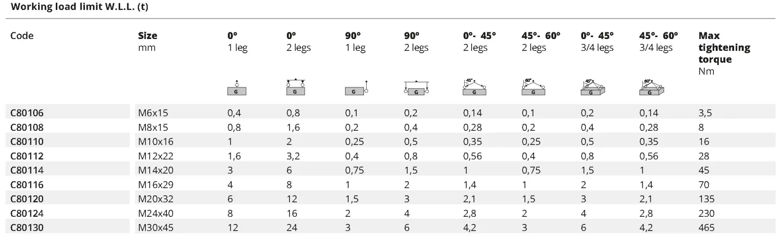Select product code C80116 row
This screenshot has height=242, width=783.
click(390, 184)
